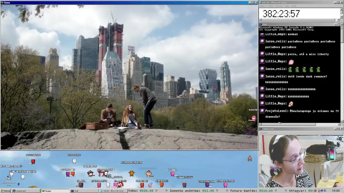Click the YZA_SANTANA avatar character
The width and height of the screenshot is (344, 193).
pos(207,185)
